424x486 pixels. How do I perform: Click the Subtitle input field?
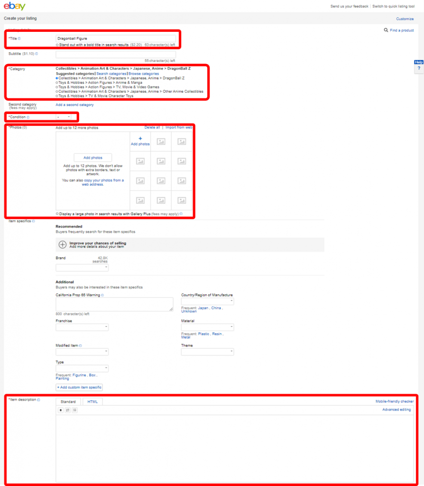(116, 54)
